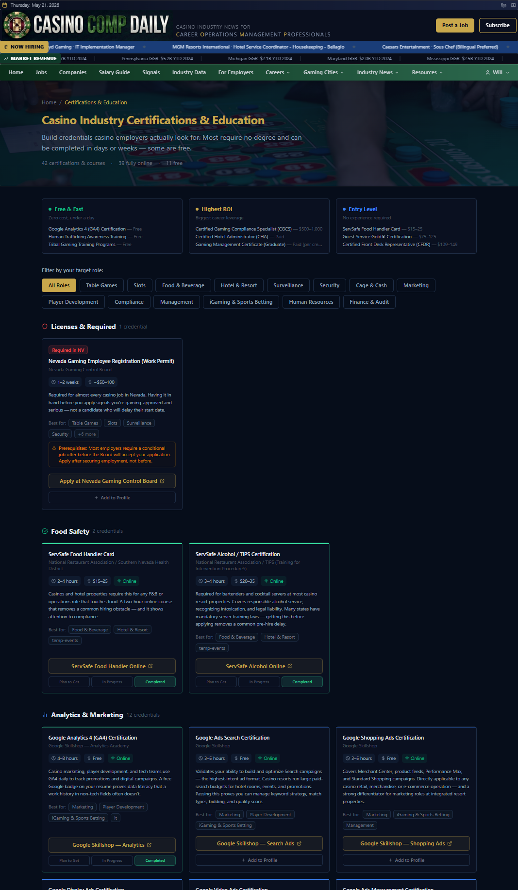Viewport: 518px width, 890px height.
Task: Click Pennsylvania GGR revenue ticker entry
Action: point(157,59)
